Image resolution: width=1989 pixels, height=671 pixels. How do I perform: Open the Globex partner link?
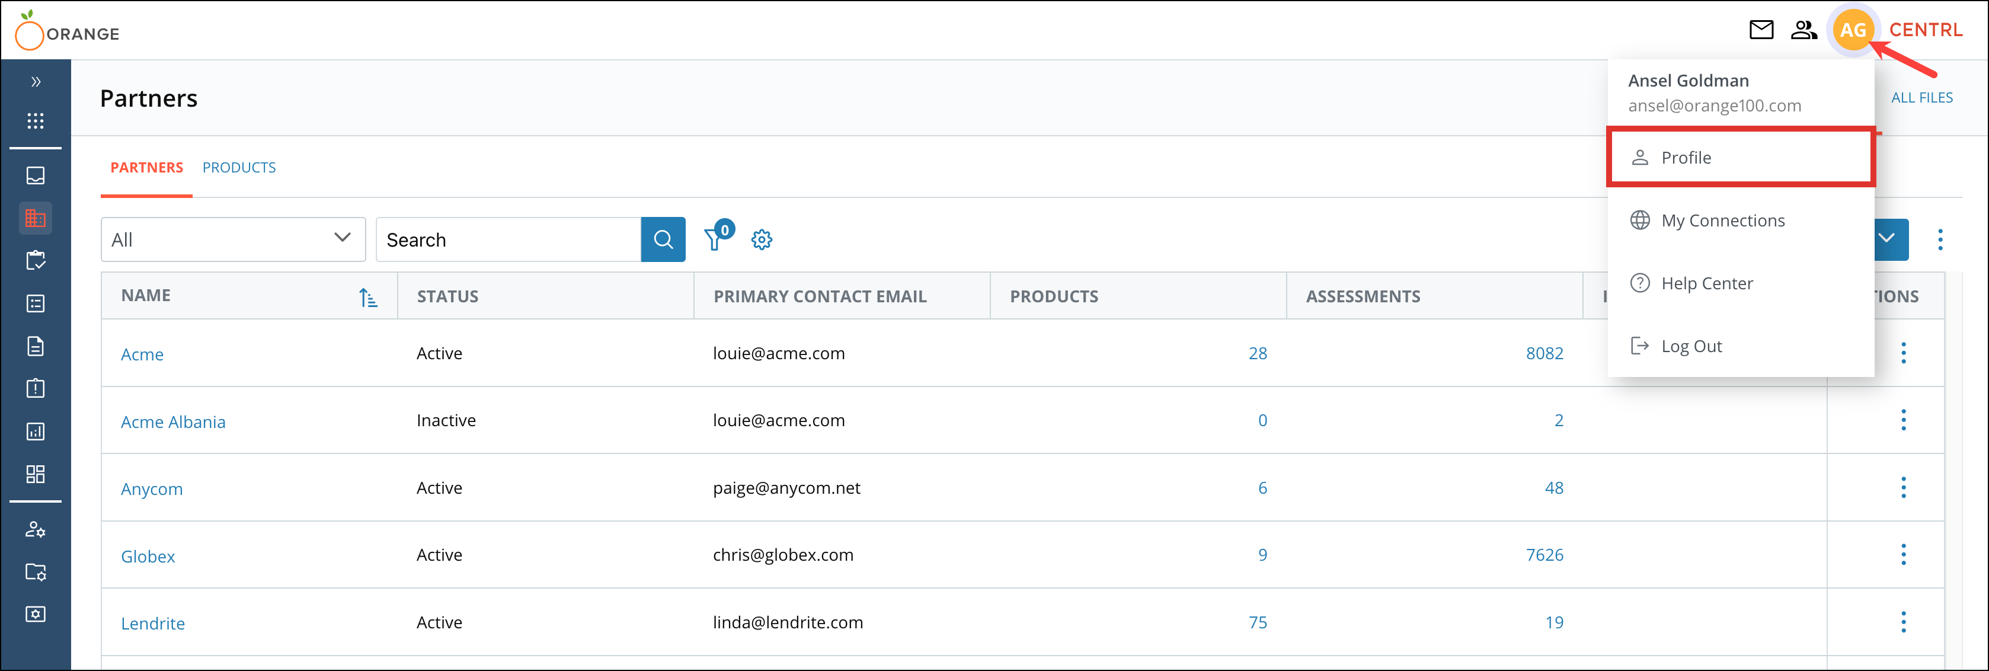coord(148,557)
